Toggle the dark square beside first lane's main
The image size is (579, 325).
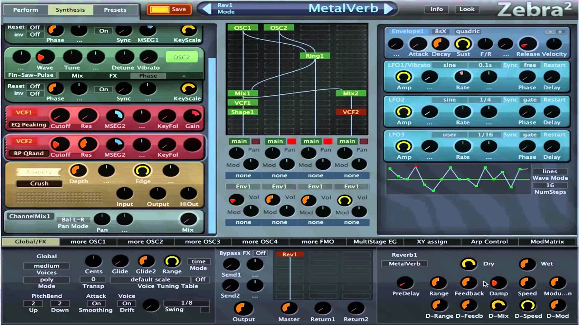pos(256,141)
